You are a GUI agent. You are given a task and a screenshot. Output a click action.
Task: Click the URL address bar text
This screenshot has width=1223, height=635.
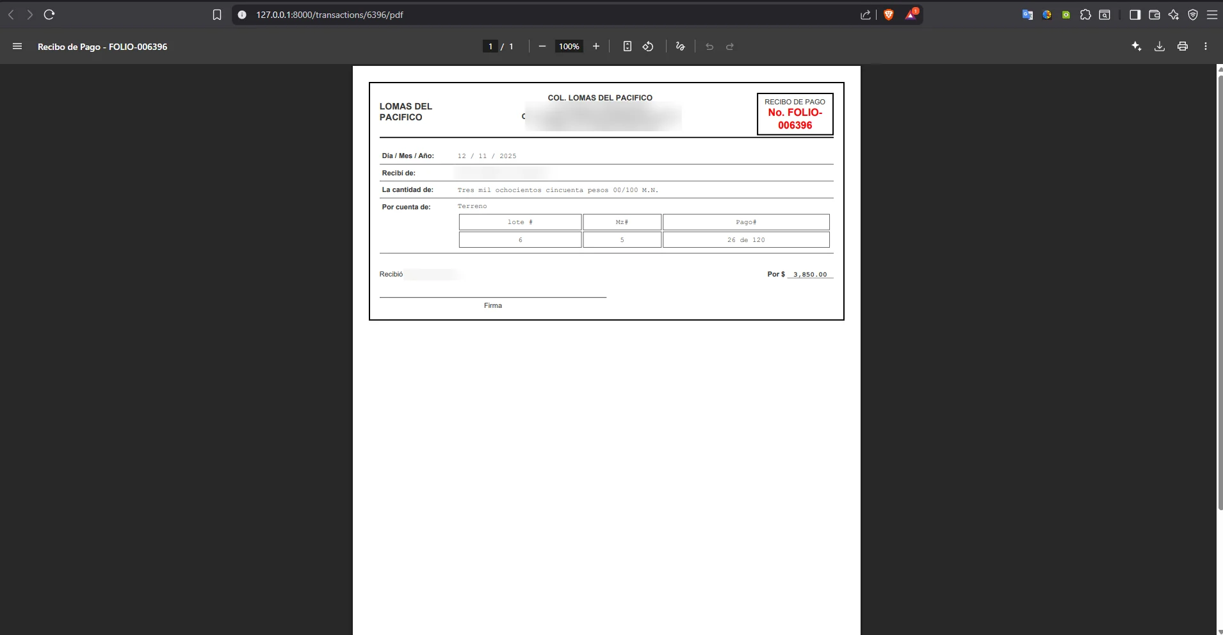tap(330, 15)
